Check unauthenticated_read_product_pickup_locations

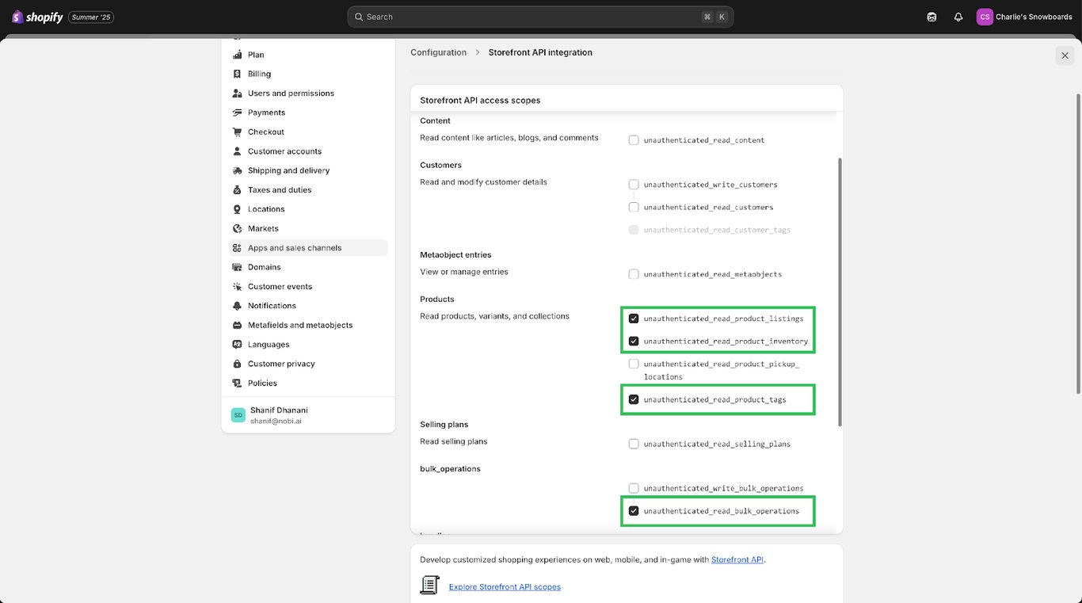click(634, 364)
